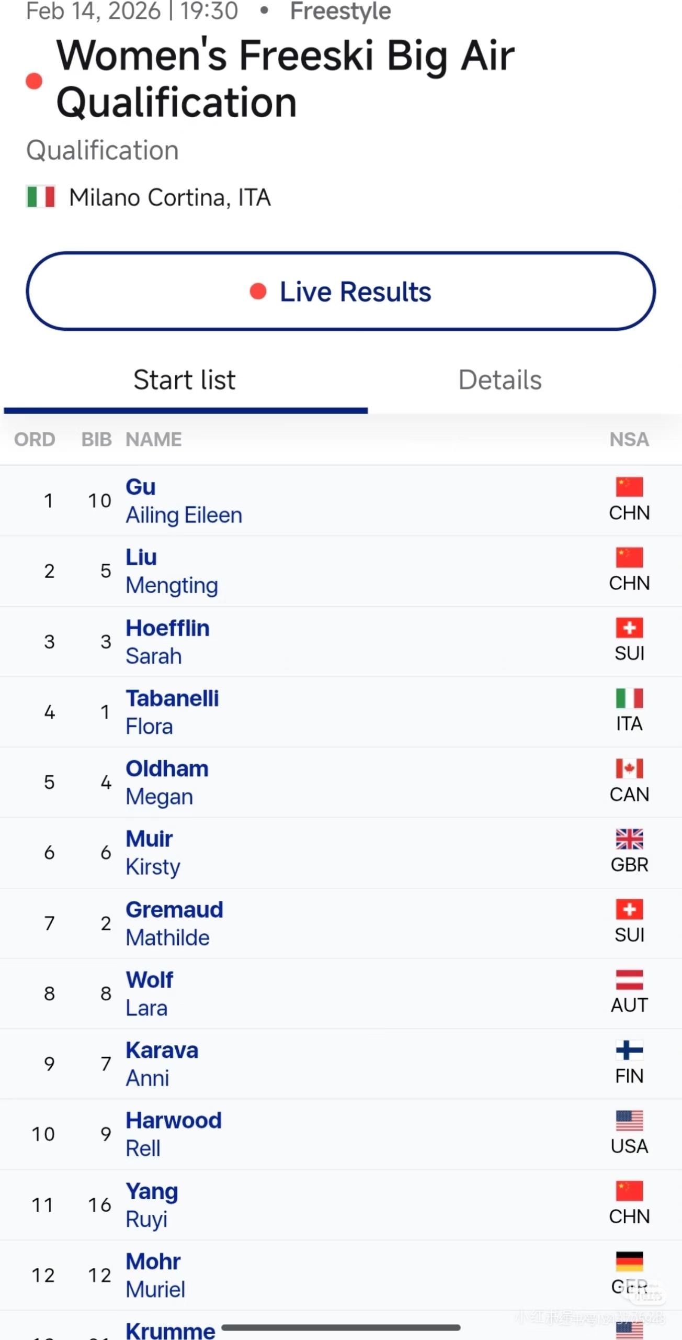The width and height of the screenshot is (682, 1340).
Task: Tap the Italian flag beside Tabanelli
Action: [x=629, y=698]
